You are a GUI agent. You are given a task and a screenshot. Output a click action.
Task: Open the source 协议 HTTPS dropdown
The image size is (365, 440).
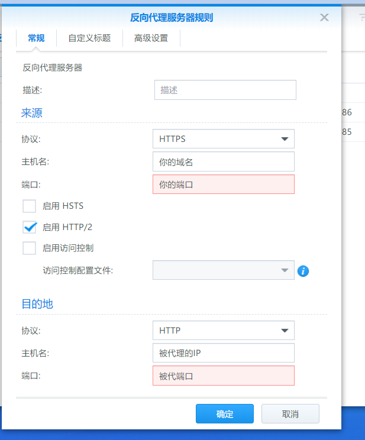(223, 139)
